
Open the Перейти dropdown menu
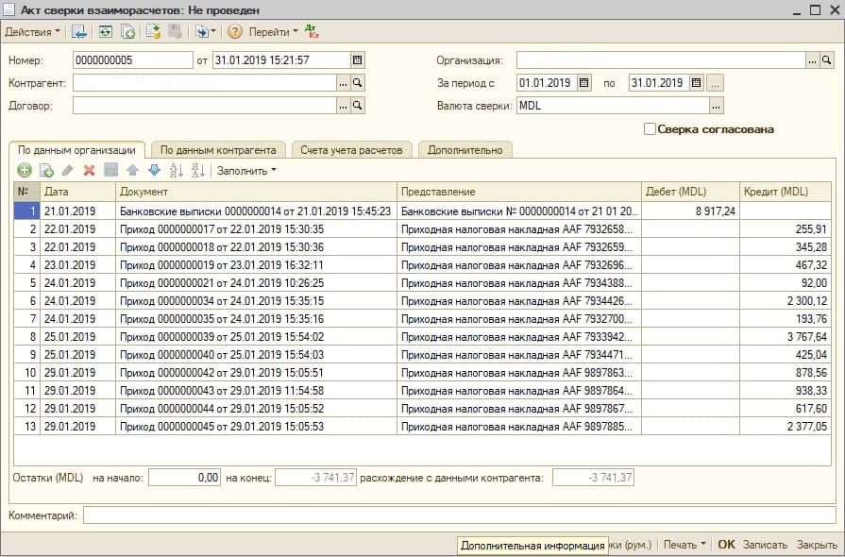click(x=273, y=32)
